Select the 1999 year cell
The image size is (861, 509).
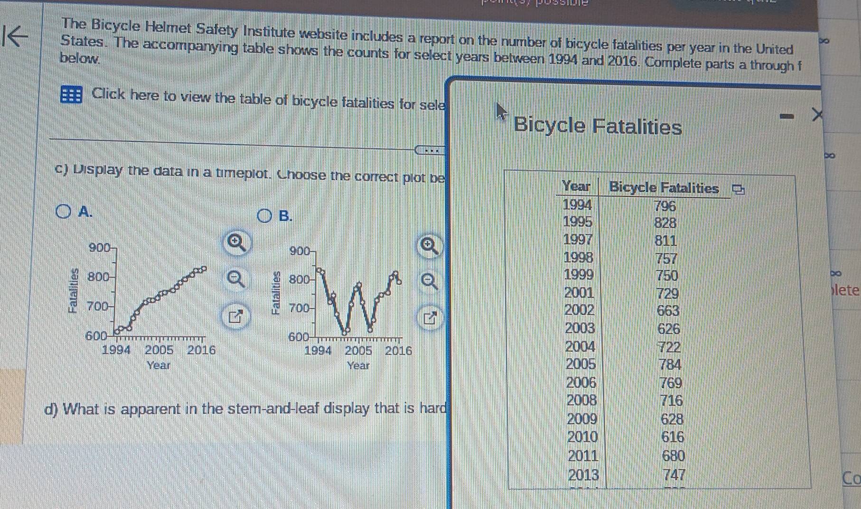pyautogui.click(x=579, y=275)
